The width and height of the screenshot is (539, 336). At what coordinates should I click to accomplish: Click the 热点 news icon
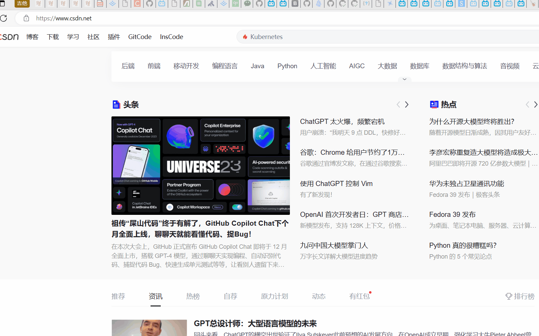pyautogui.click(x=434, y=105)
